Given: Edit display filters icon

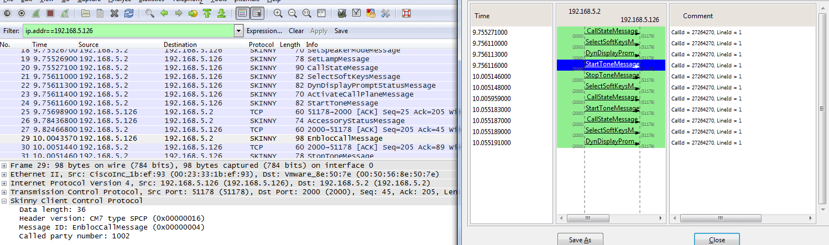Looking at the screenshot, I should click(357, 13).
